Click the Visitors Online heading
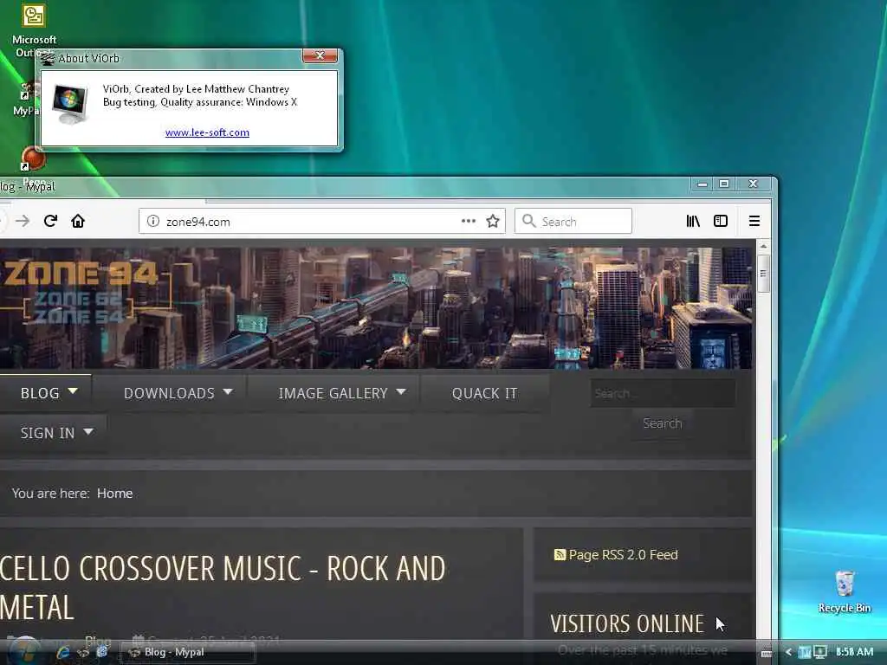 click(627, 623)
